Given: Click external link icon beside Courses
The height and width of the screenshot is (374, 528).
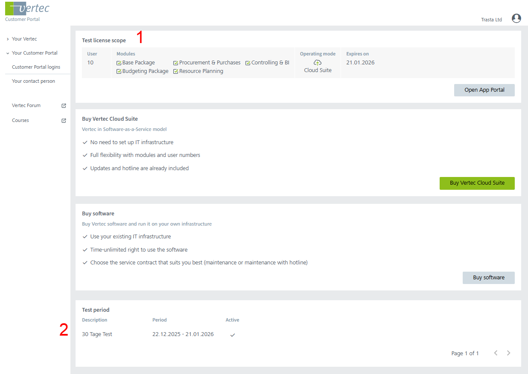Looking at the screenshot, I should [x=64, y=121].
